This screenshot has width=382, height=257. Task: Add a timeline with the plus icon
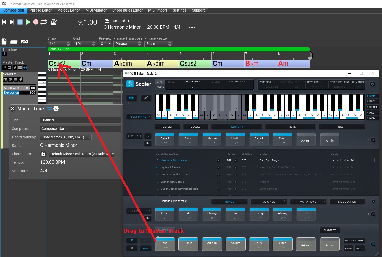[5, 54]
